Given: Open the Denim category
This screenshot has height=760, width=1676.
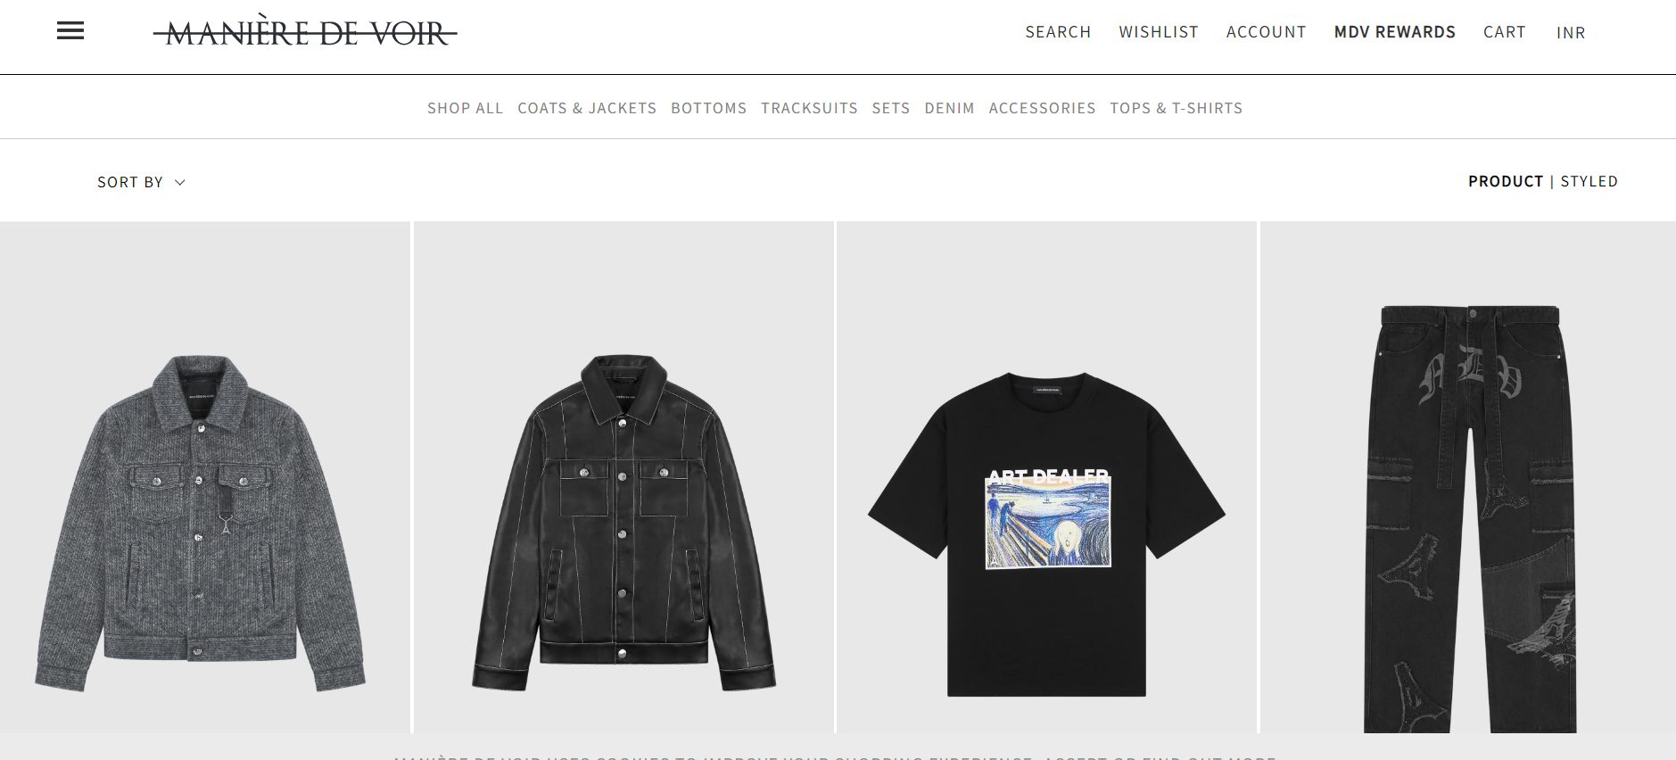Looking at the screenshot, I should coord(949,108).
